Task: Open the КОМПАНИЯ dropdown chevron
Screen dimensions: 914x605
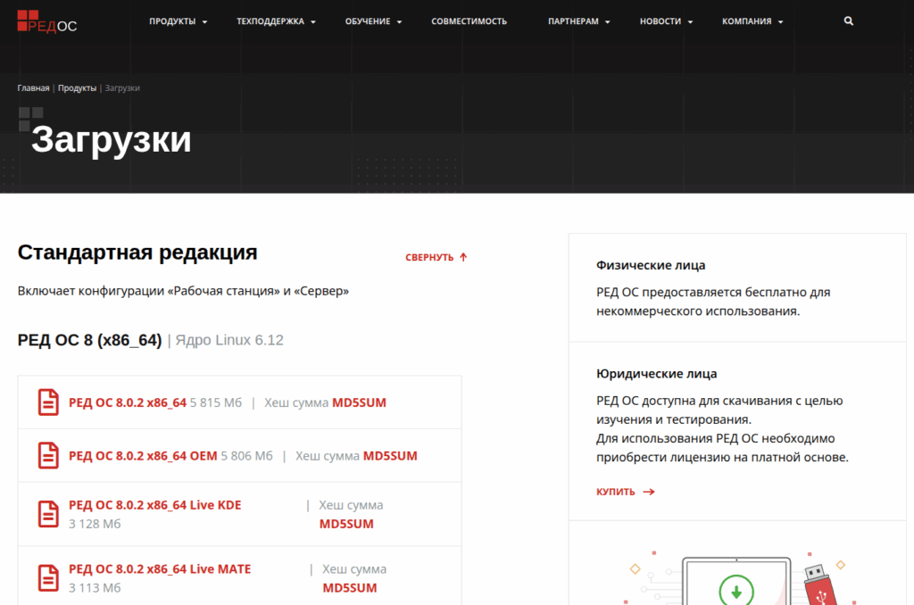Action: coord(782,21)
